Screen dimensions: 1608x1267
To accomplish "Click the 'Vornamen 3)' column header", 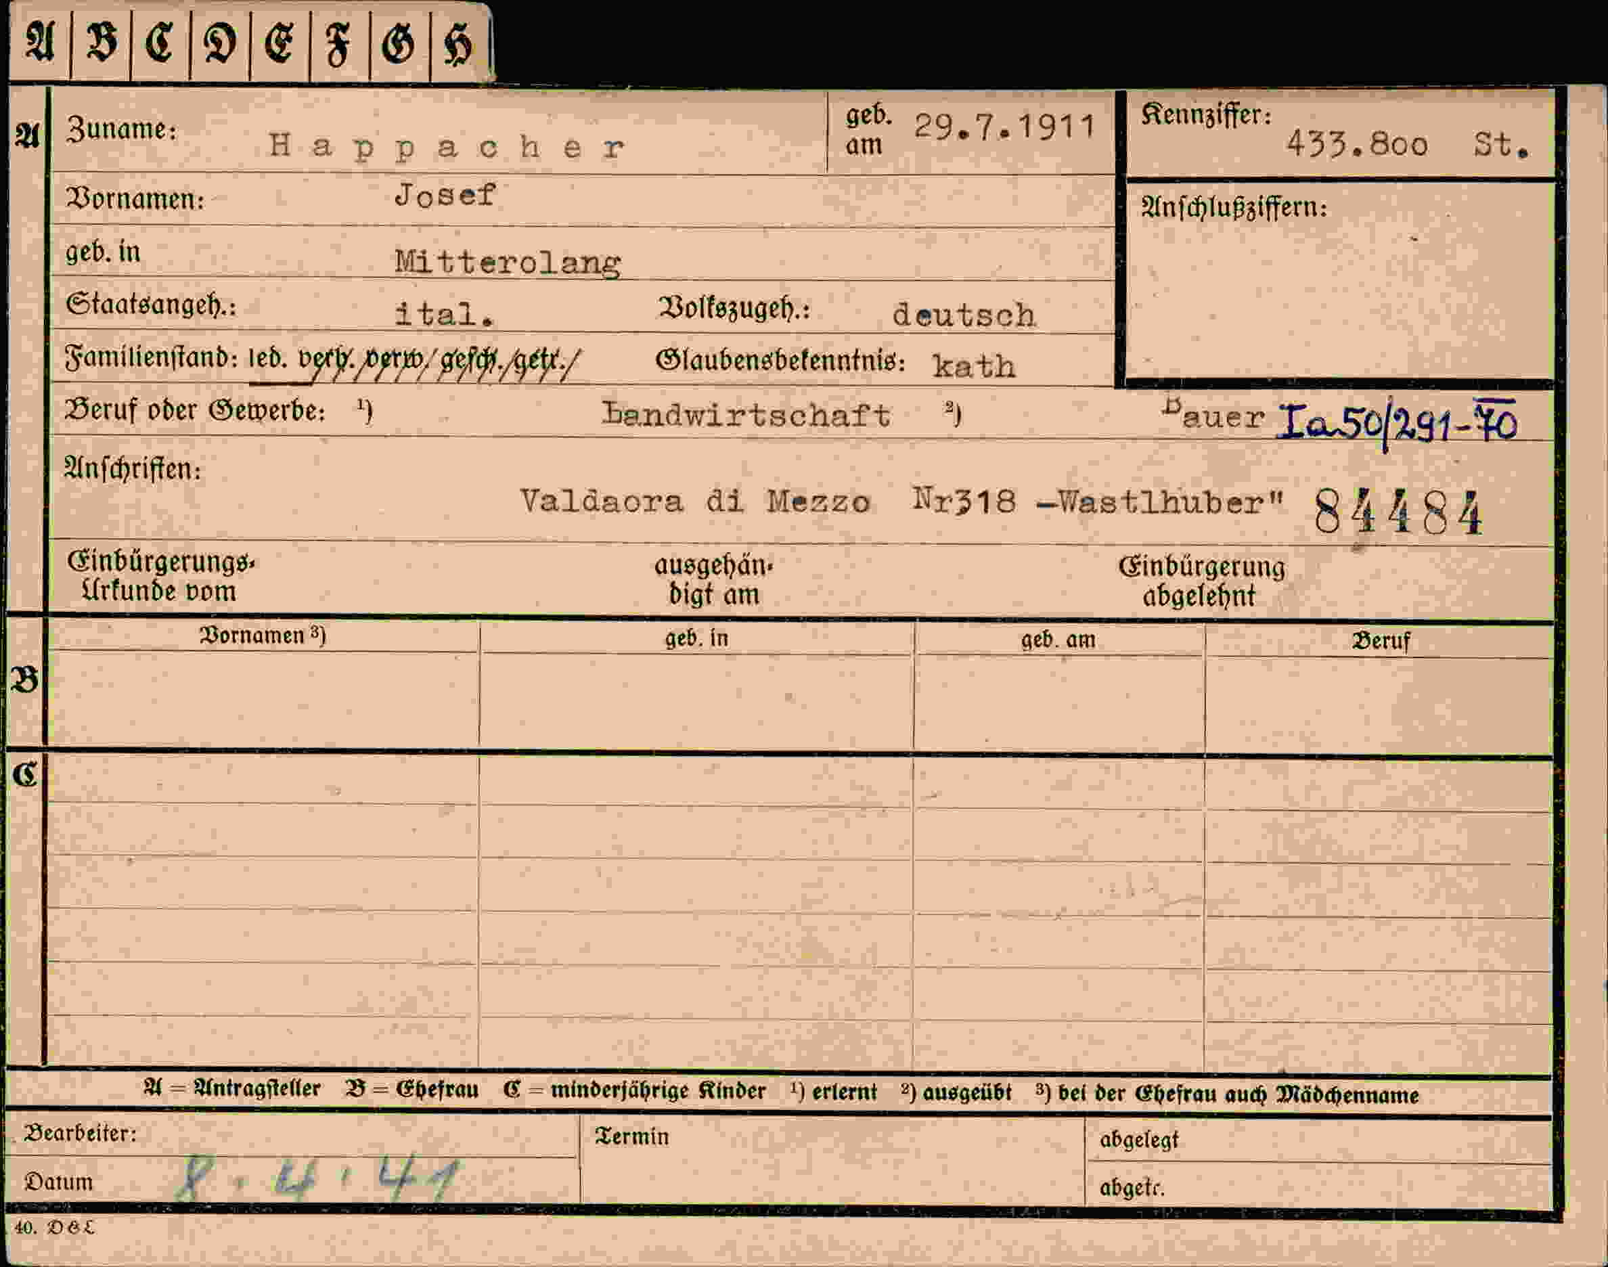I will pyautogui.click(x=263, y=636).
